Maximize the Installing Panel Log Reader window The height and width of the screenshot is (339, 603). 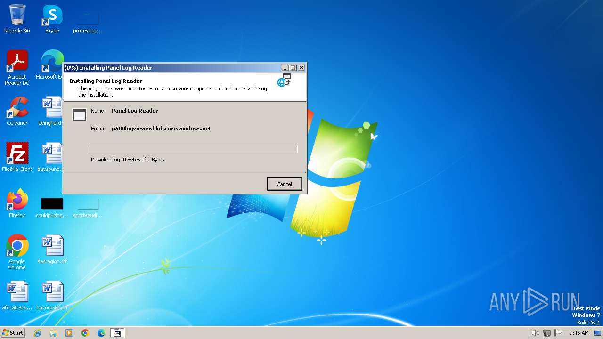click(293, 68)
